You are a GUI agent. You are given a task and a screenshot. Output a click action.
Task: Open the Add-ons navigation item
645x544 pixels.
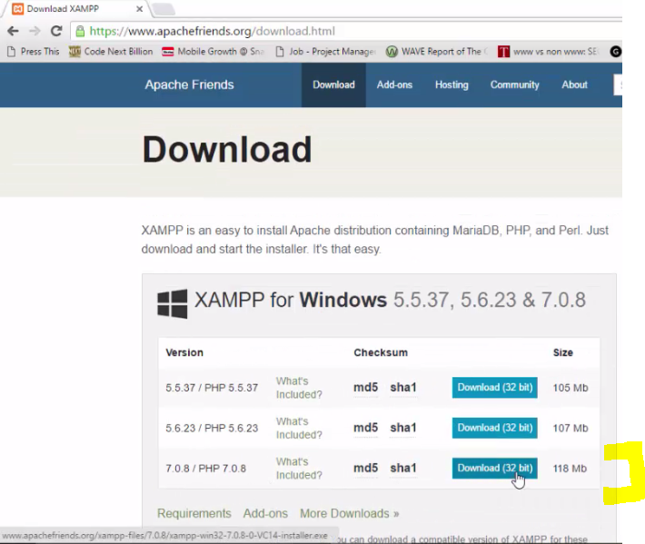[x=394, y=85]
